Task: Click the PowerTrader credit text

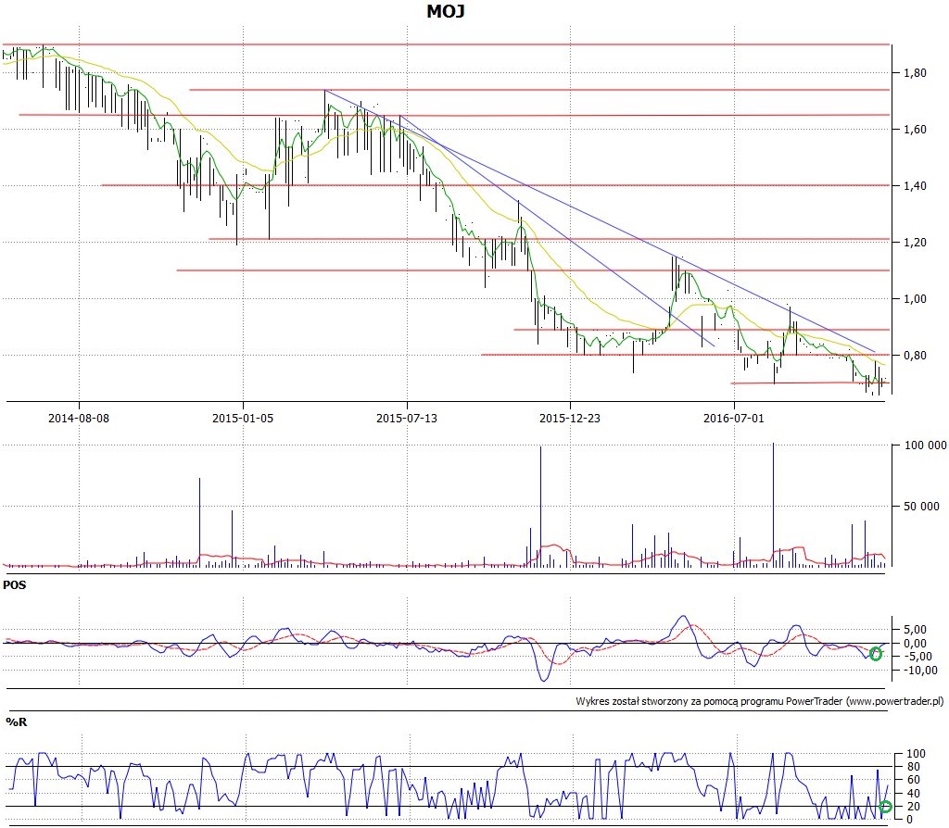Action: click(x=760, y=702)
